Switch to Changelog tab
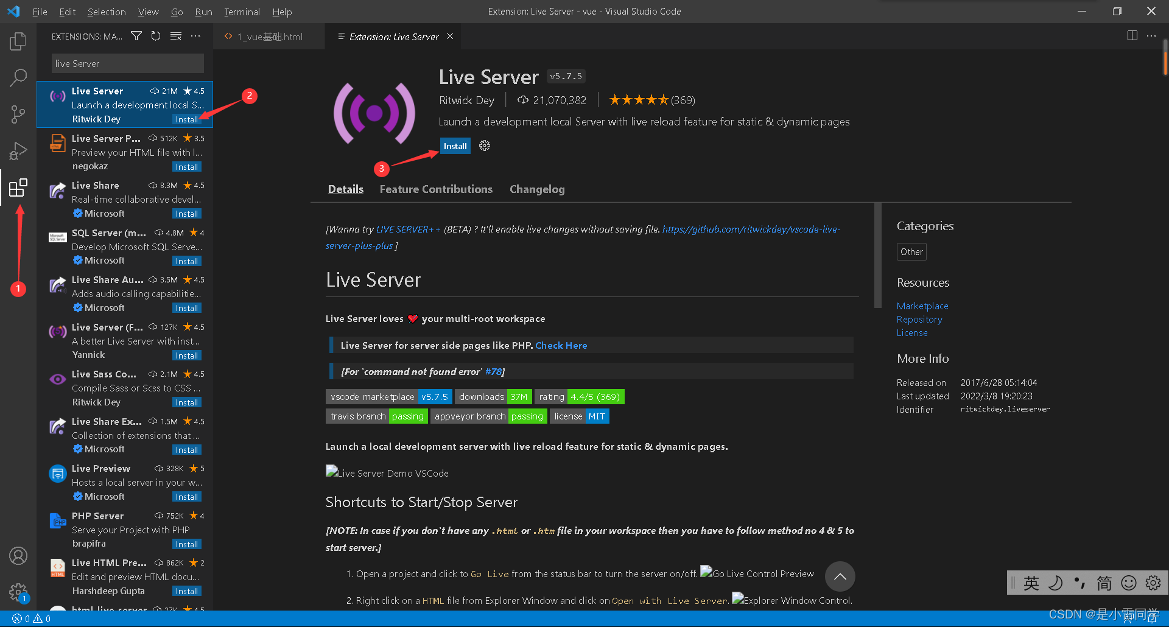This screenshot has height=627, width=1169. (537, 189)
